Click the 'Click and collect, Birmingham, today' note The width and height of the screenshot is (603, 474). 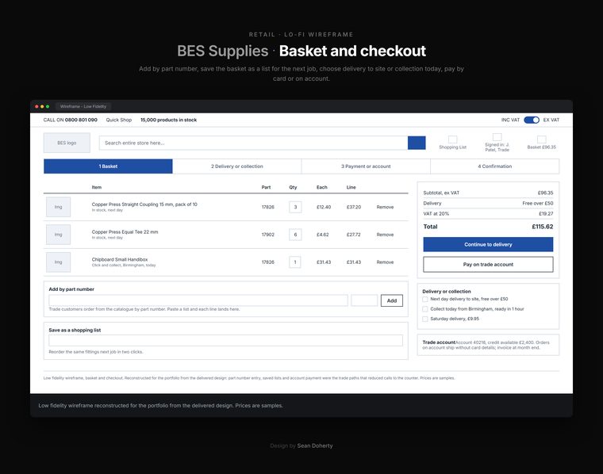pyautogui.click(x=124, y=265)
